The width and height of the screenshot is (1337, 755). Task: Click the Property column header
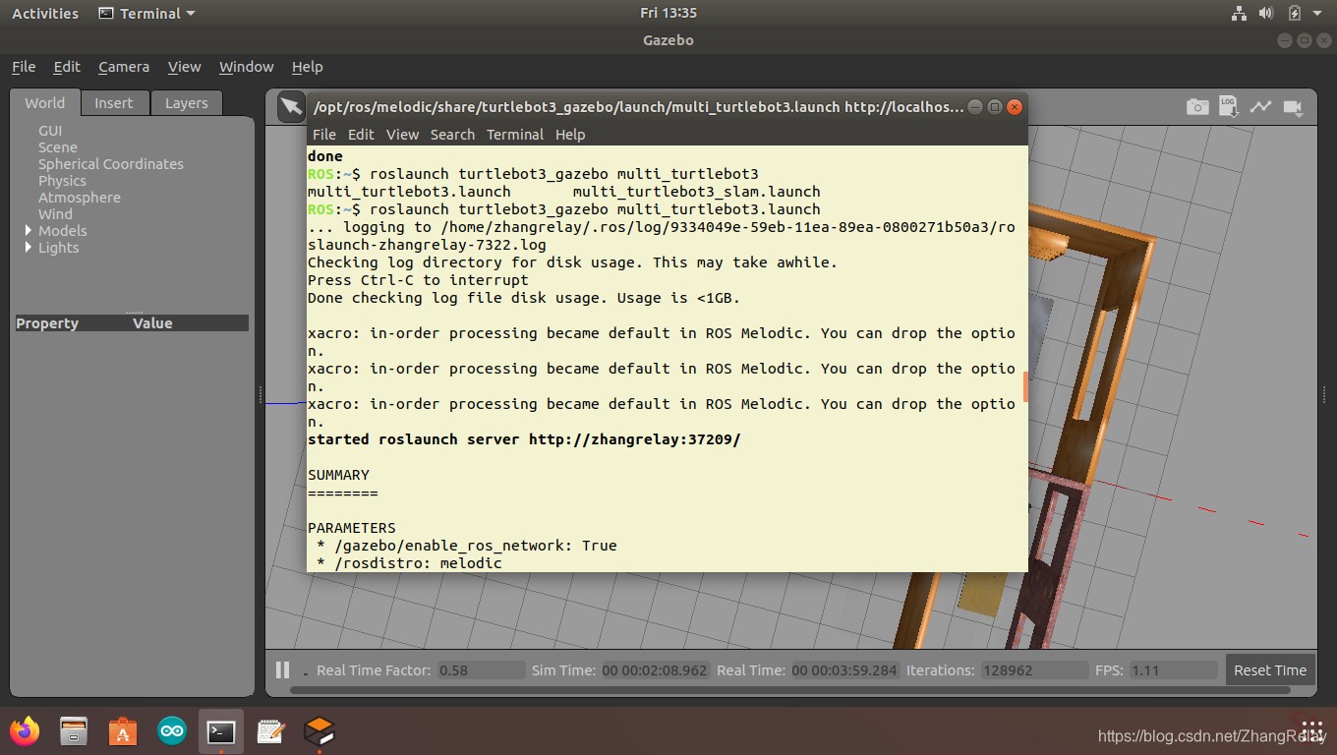47,323
